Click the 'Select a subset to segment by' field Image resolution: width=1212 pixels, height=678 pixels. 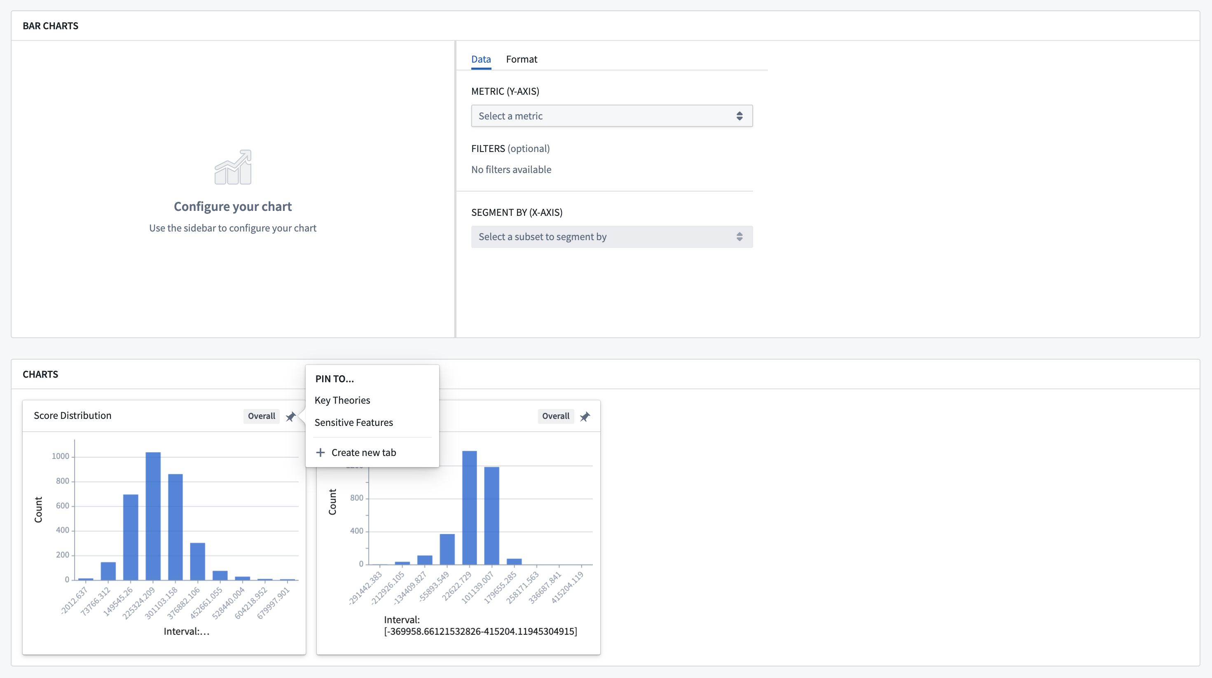point(611,236)
